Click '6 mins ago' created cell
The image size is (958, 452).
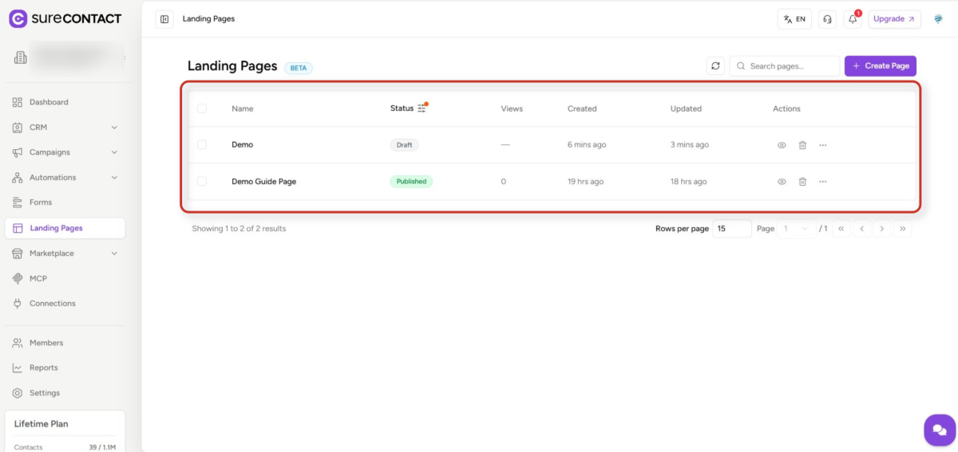(587, 145)
